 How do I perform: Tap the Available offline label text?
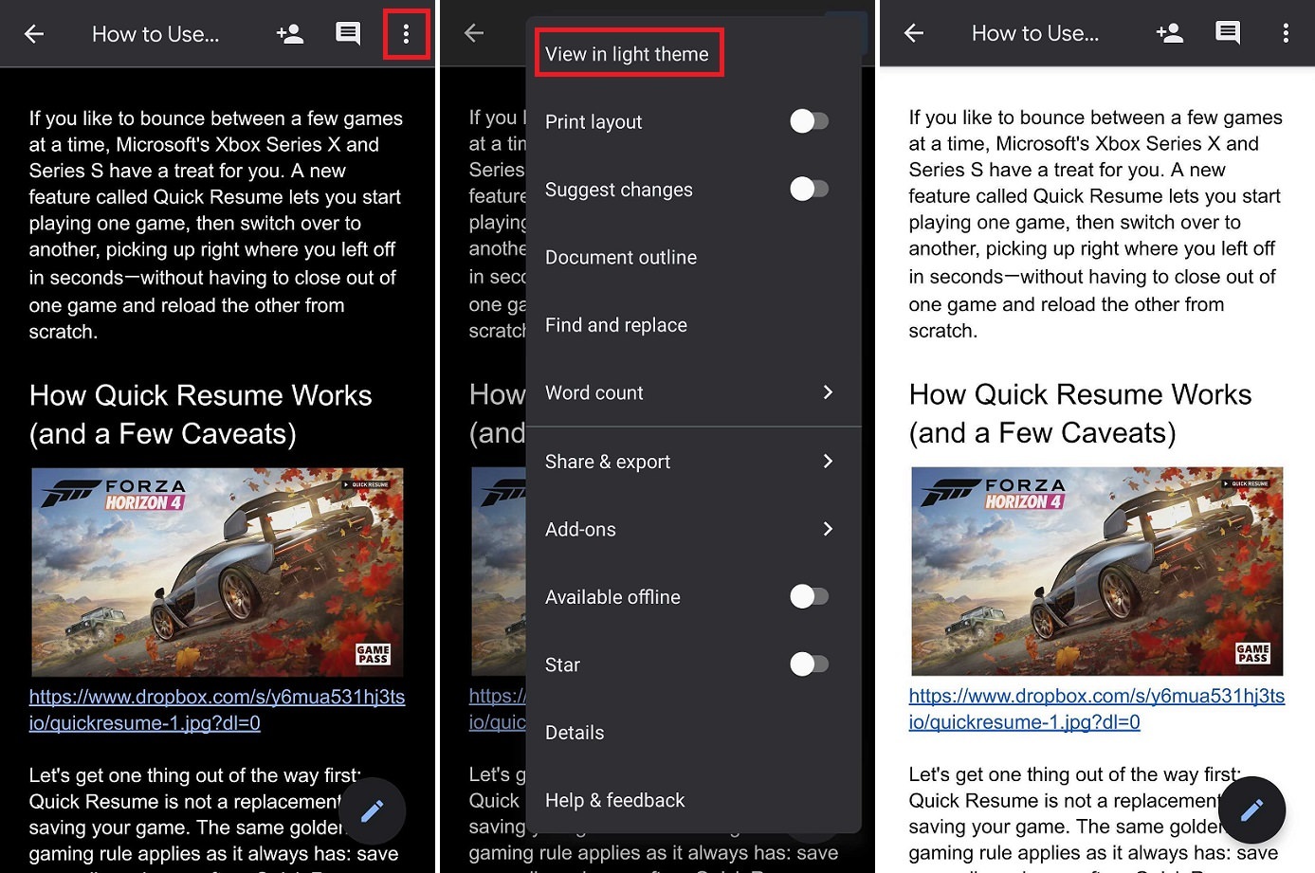click(x=612, y=597)
